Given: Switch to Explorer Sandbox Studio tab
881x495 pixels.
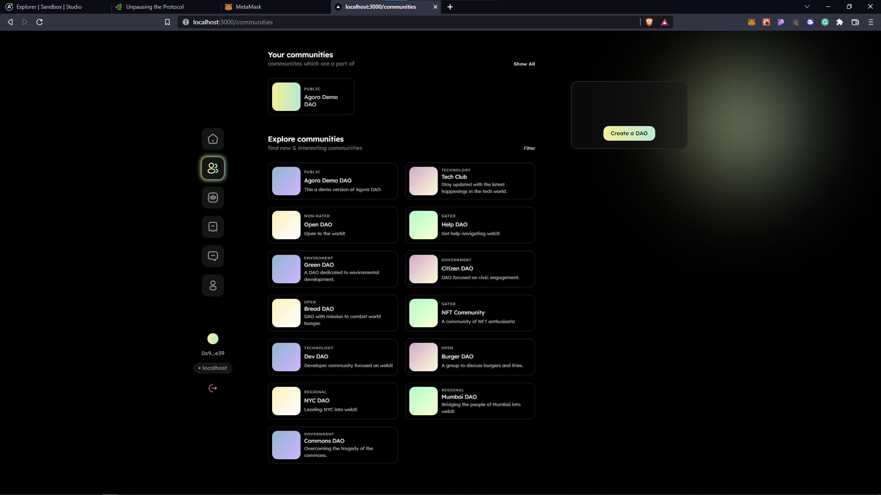Looking at the screenshot, I should click(55, 7).
